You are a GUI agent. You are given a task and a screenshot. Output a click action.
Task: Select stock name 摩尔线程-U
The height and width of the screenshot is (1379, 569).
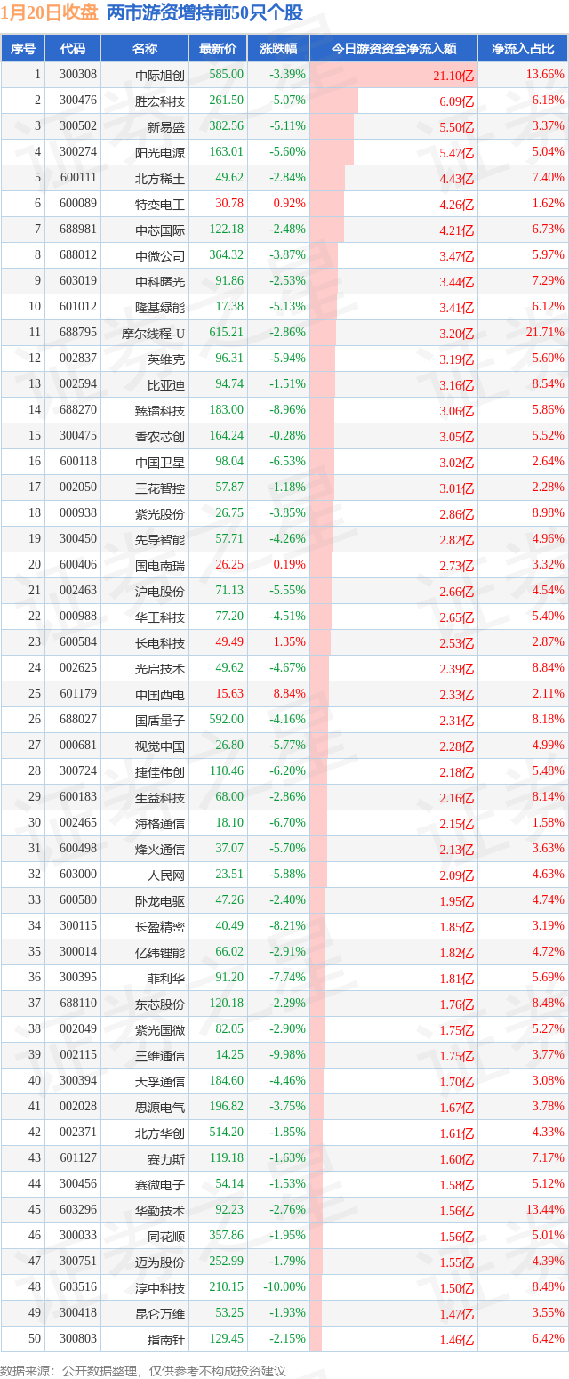pos(154,334)
